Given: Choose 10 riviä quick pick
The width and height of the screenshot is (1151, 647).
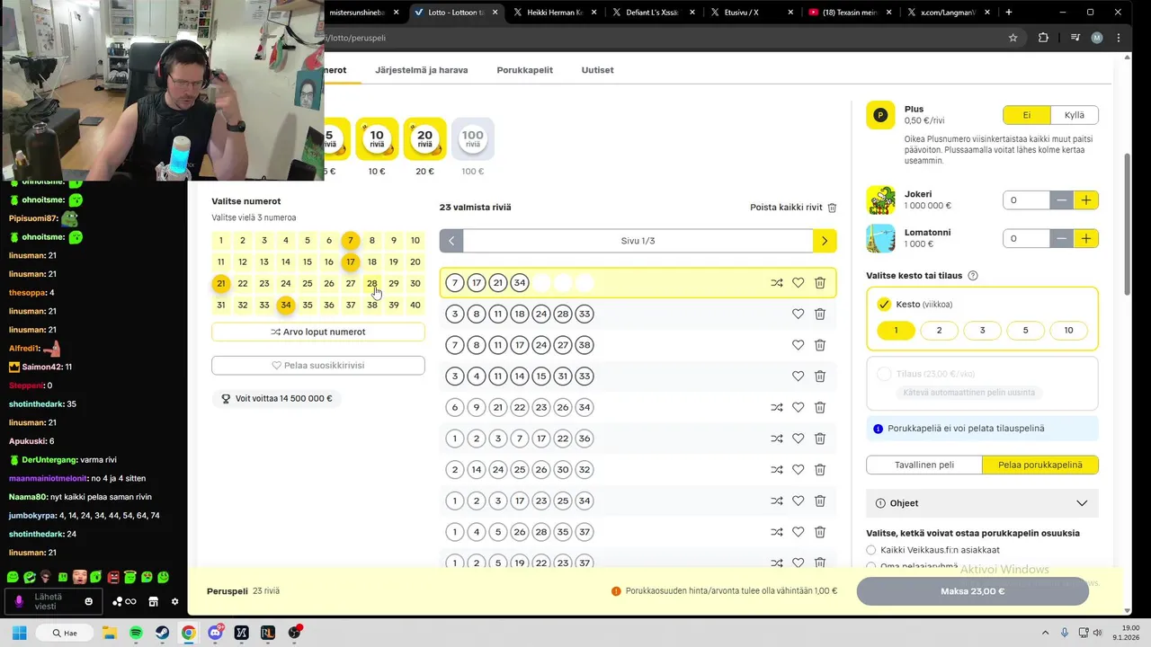Looking at the screenshot, I should (x=377, y=139).
